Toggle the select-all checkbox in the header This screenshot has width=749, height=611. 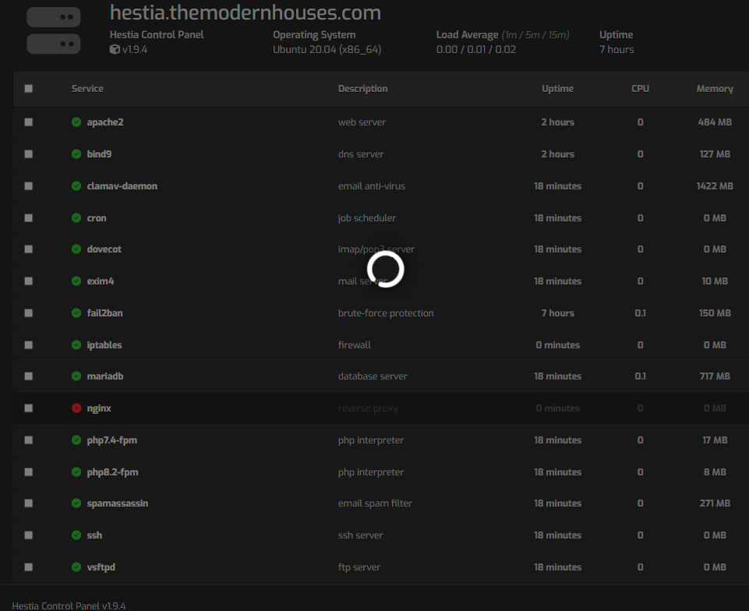point(29,89)
